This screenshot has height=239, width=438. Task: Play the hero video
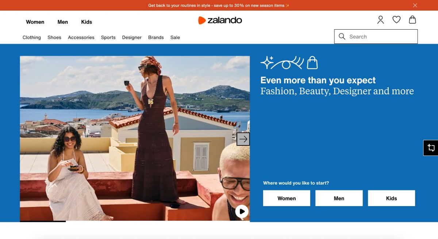pyautogui.click(x=242, y=212)
